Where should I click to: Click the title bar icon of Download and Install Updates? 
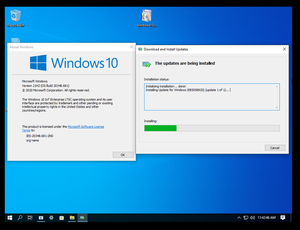[140, 49]
